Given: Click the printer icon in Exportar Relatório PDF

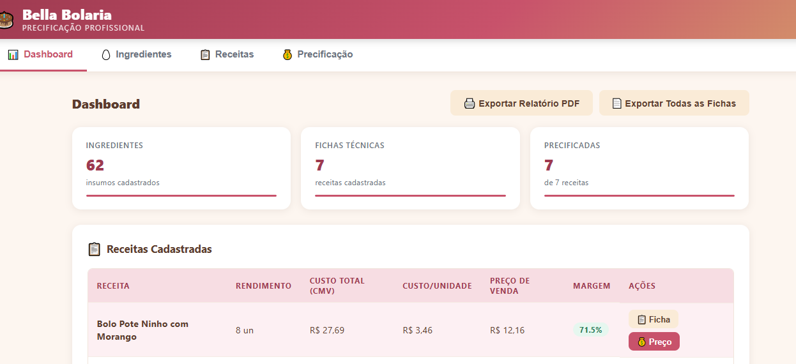Looking at the screenshot, I should (x=470, y=103).
